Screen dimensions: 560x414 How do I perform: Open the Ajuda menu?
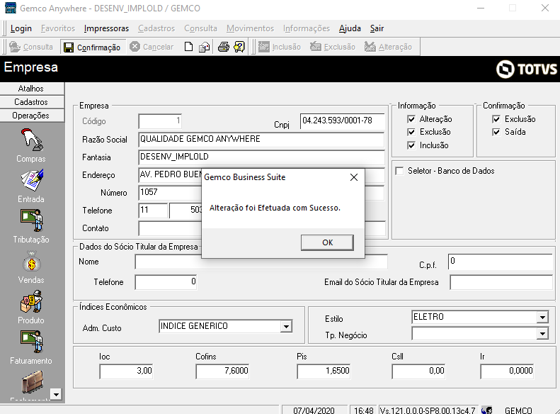[350, 28]
